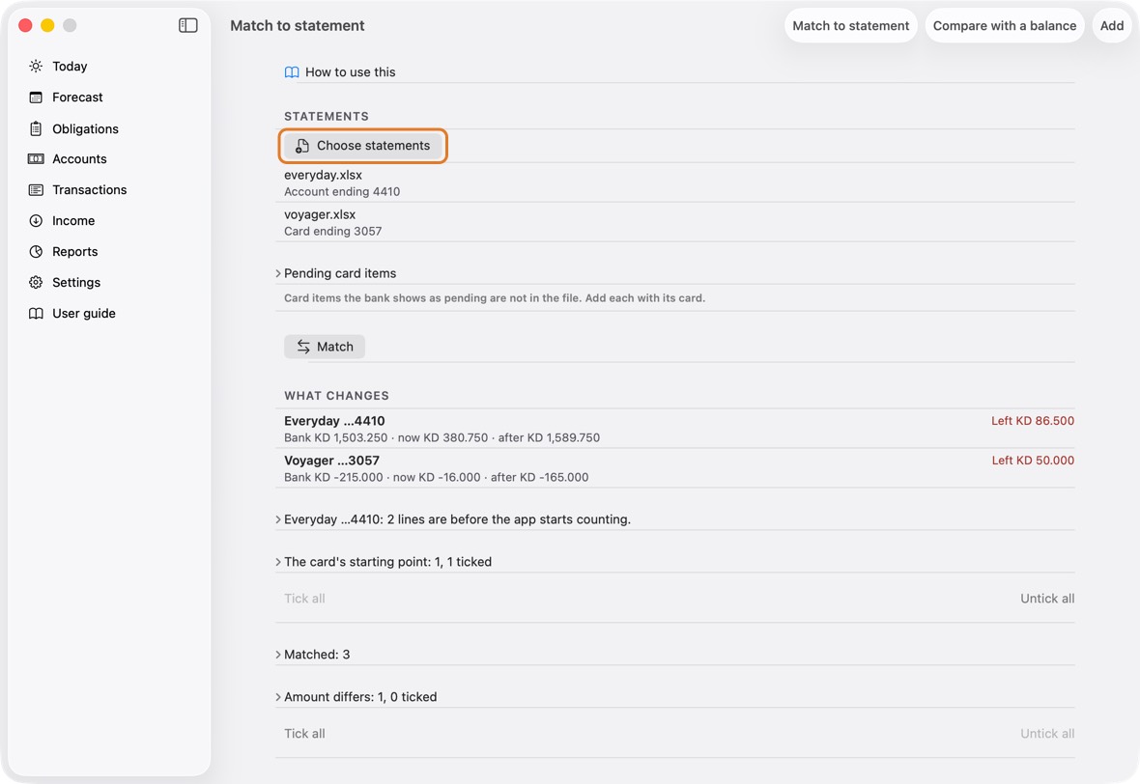Click the Match to statement page title
The width and height of the screenshot is (1140, 784).
[x=298, y=25]
